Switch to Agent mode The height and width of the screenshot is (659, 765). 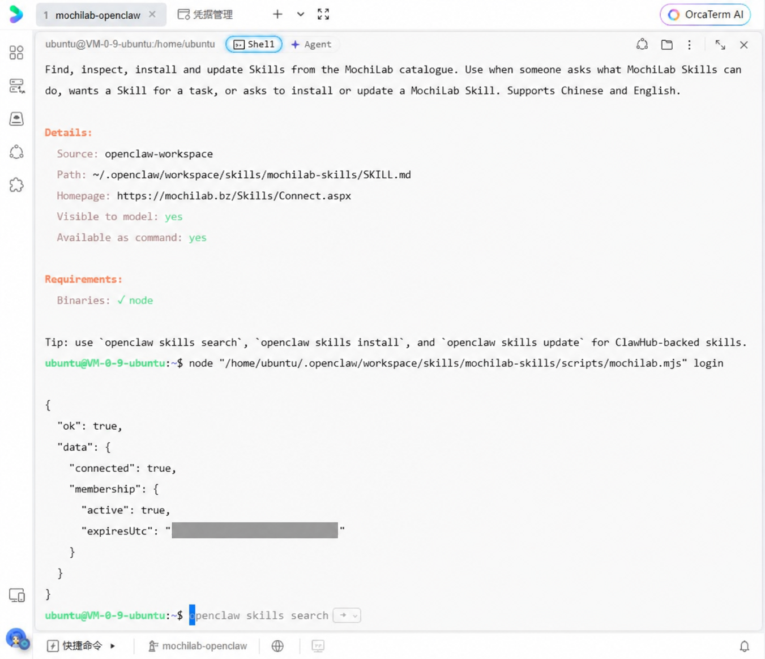(311, 44)
